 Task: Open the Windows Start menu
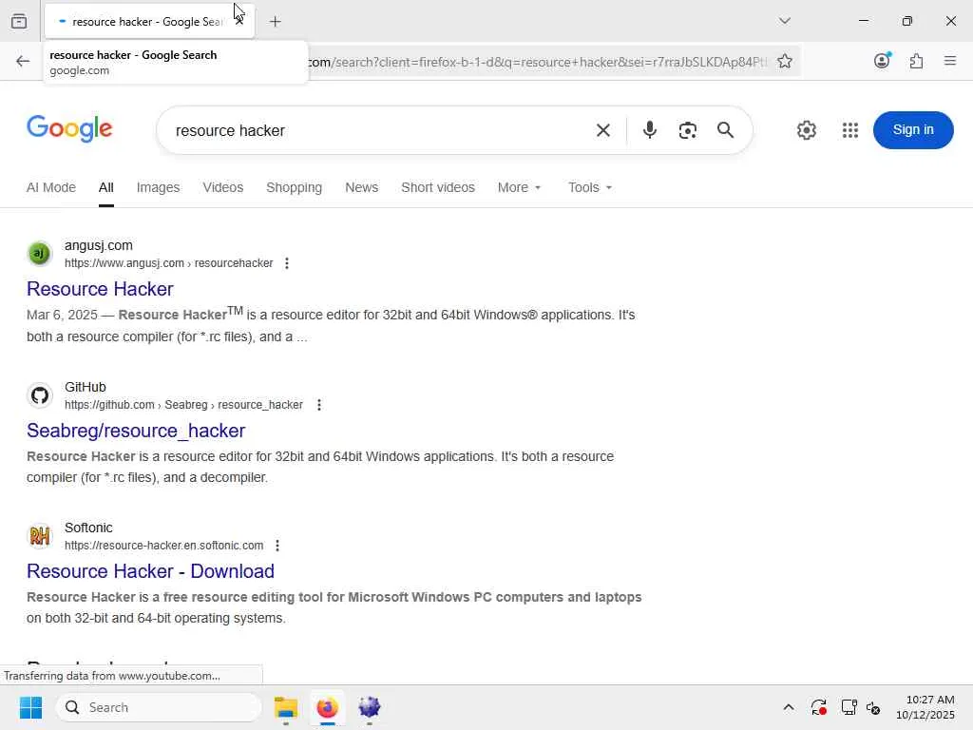point(30,707)
